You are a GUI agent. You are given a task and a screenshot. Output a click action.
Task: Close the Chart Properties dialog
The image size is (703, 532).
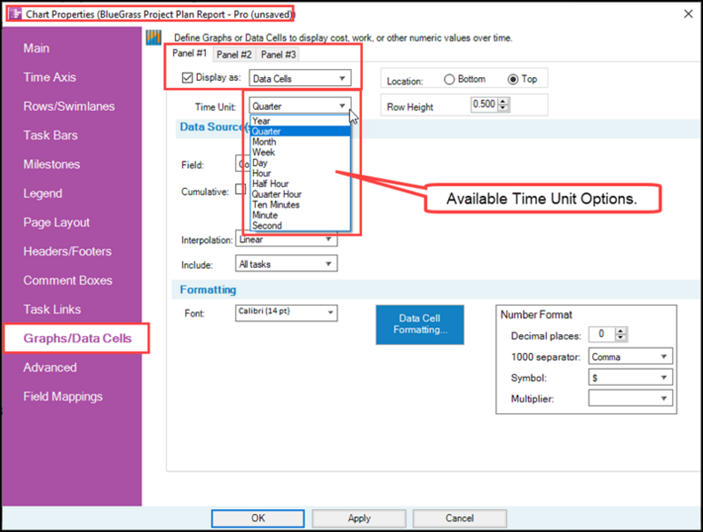tap(688, 14)
